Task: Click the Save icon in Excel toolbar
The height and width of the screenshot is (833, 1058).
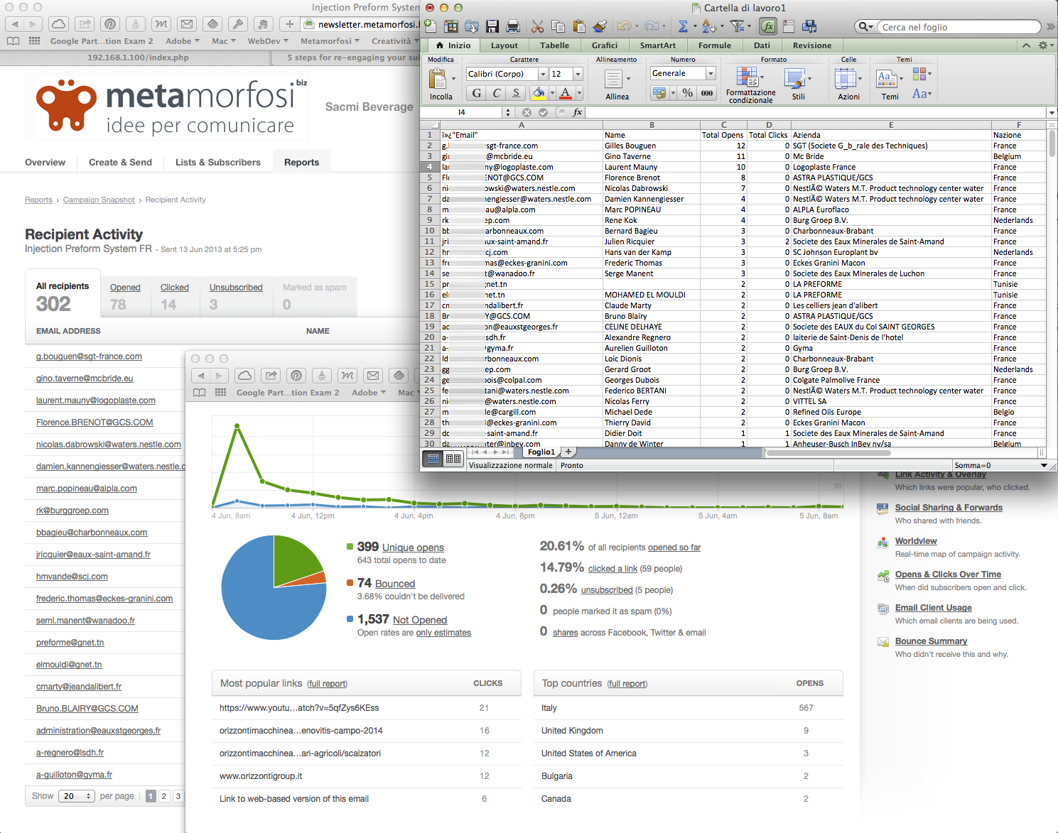Action: (492, 27)
